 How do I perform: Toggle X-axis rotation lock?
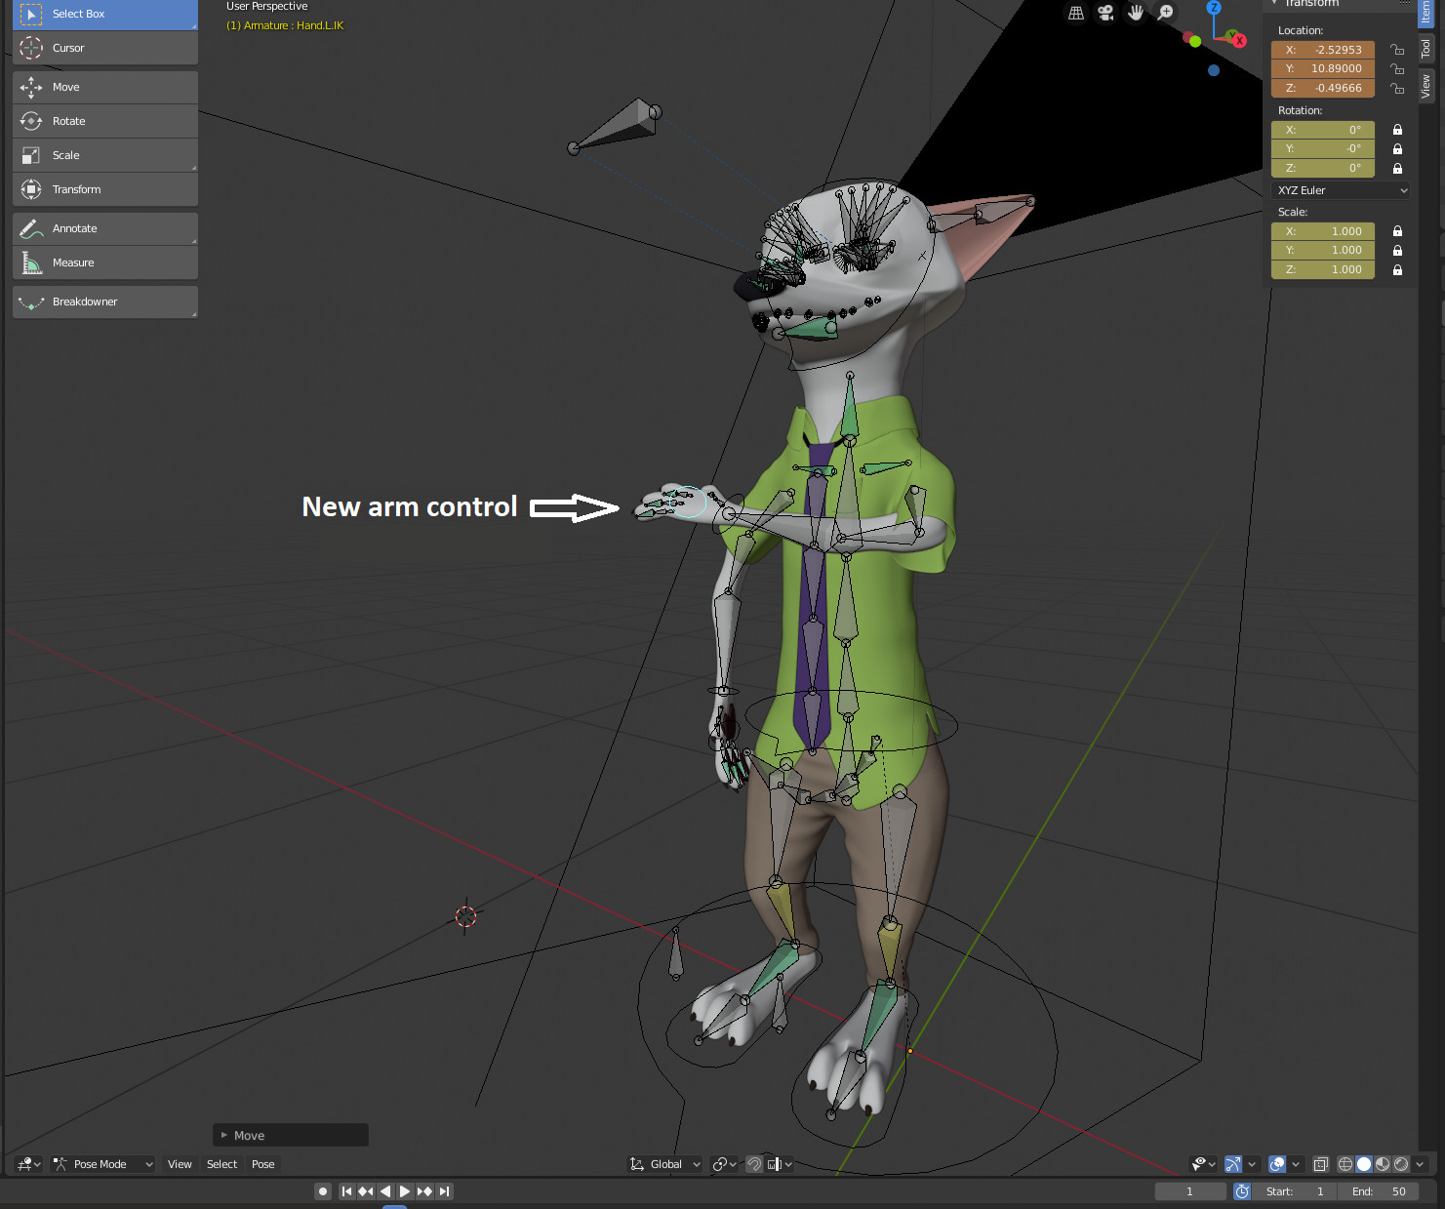click(1396, 129)
